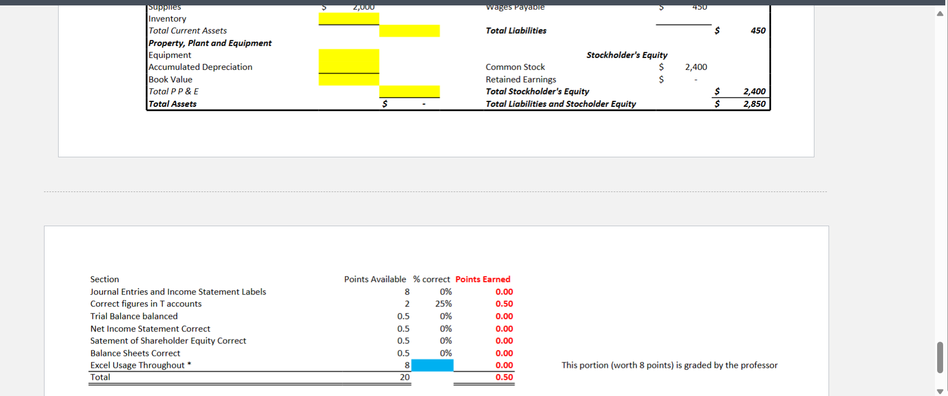Select the yellow Equipment amount cell
948x396 pixels.
[x=349, y=55]
